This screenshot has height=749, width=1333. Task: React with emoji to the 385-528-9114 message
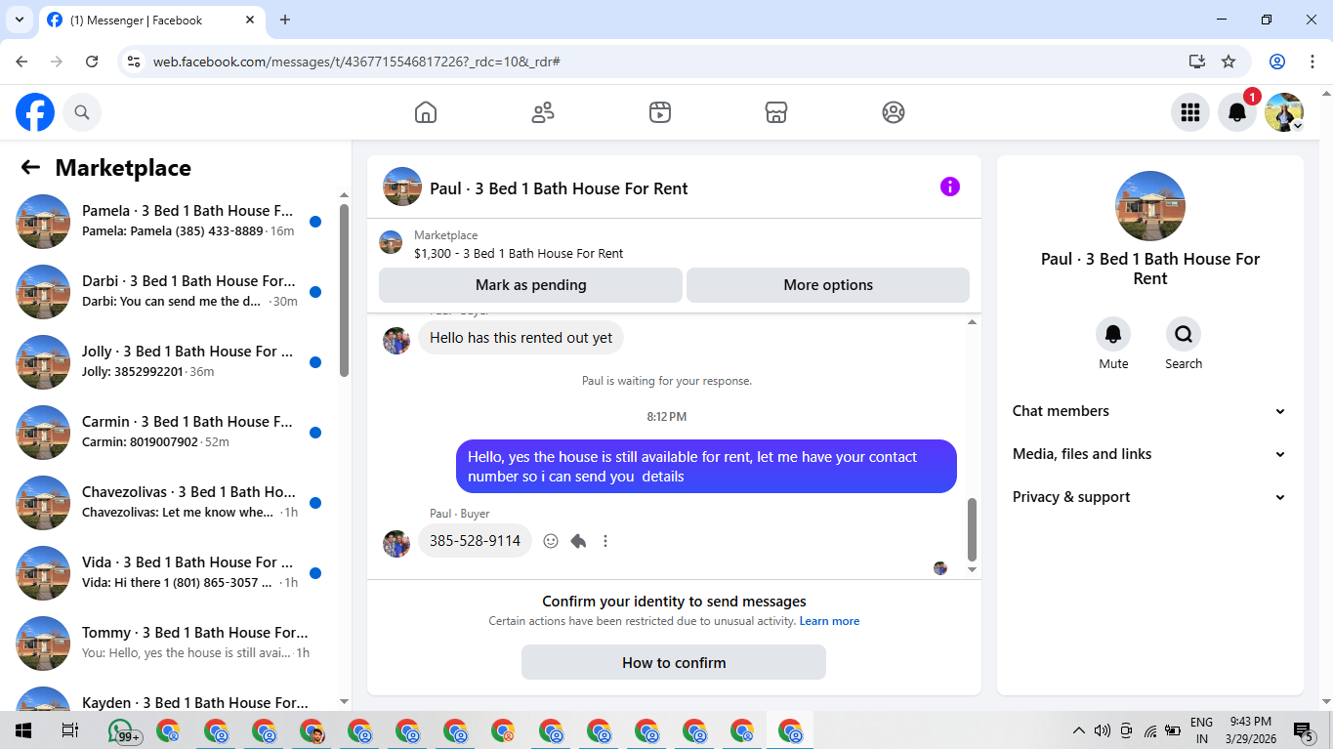coord(551,541)
